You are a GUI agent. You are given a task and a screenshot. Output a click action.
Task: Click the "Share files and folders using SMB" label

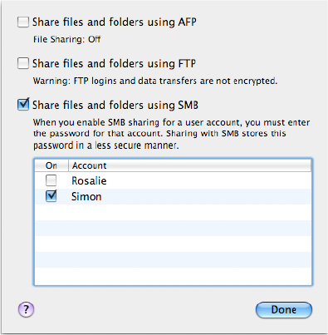(115, 105)
